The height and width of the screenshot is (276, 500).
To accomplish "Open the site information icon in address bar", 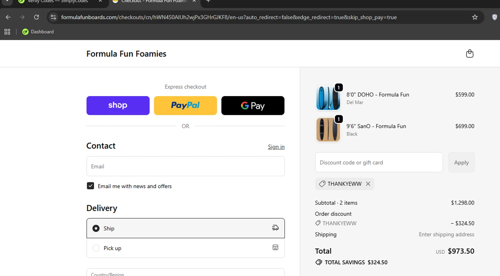I will pos(53,17).
